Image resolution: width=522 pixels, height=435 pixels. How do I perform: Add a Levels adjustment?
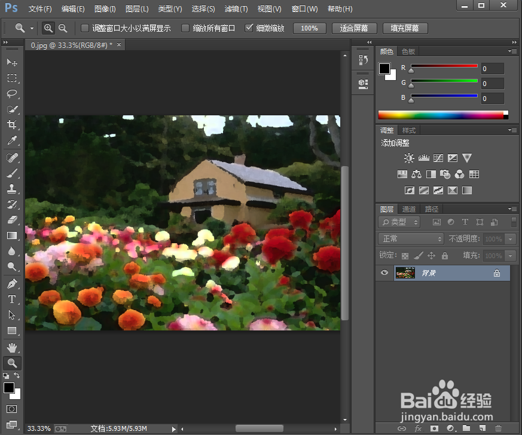click(423, 158)
